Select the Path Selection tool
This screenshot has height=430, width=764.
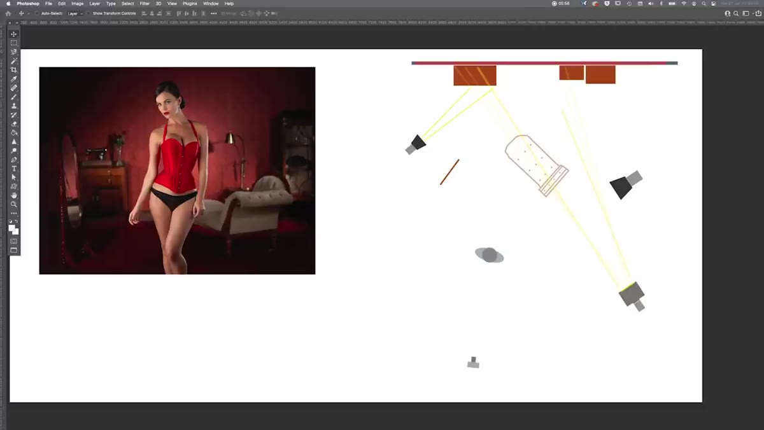point(14,177)
